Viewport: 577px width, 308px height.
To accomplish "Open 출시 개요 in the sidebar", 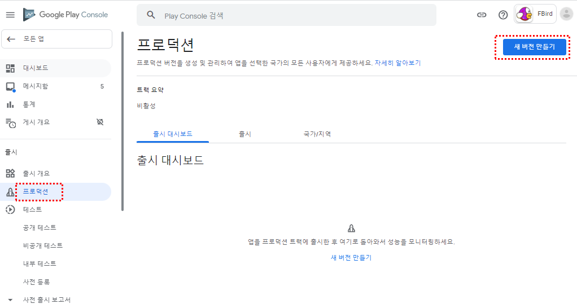I will [55, 173].
